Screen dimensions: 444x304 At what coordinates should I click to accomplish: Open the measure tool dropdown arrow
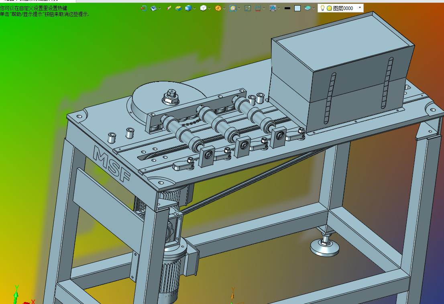(x=264, y=8)
